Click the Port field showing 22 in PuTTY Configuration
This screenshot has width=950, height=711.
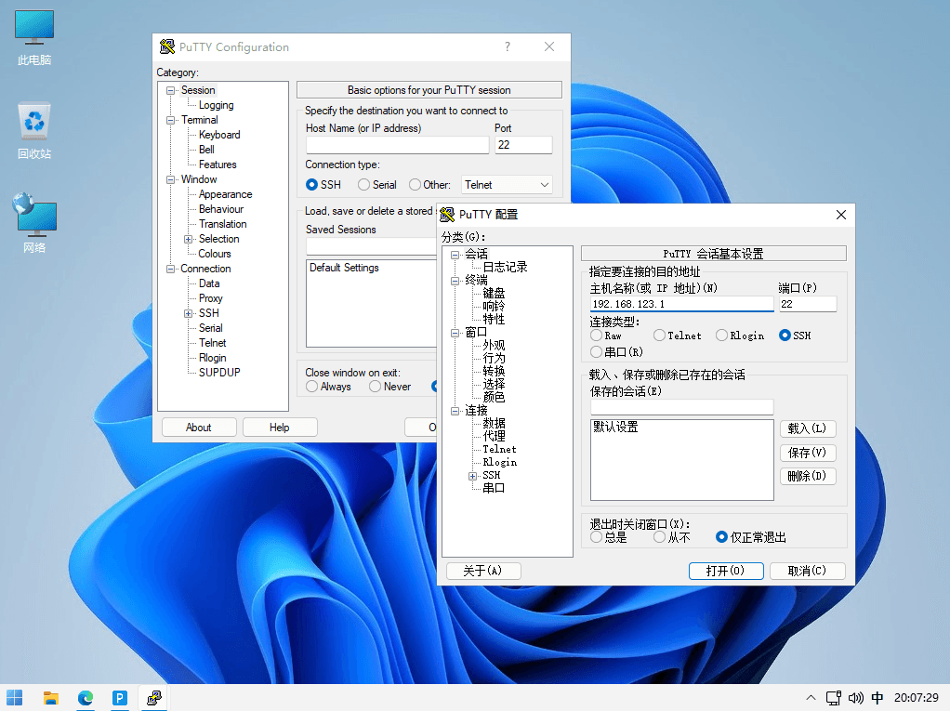(x=523, y=145)
